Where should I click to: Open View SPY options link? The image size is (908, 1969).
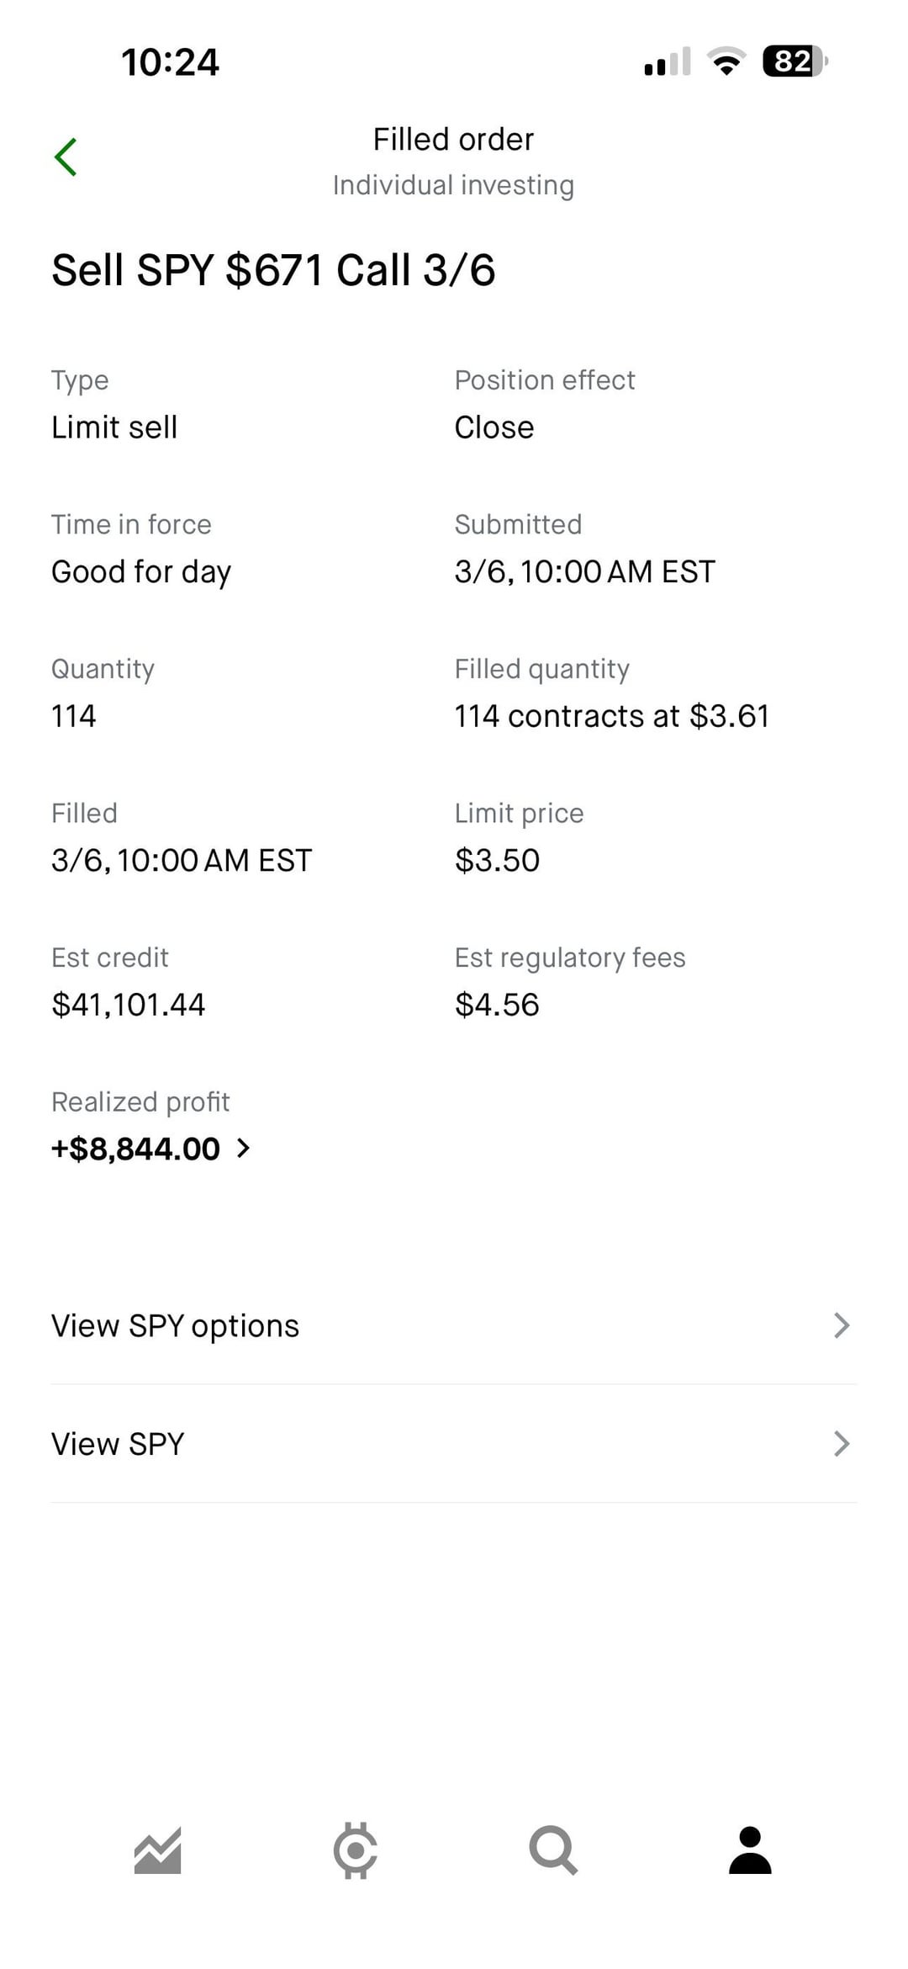pyautogui.click(x=175, y=1326)
